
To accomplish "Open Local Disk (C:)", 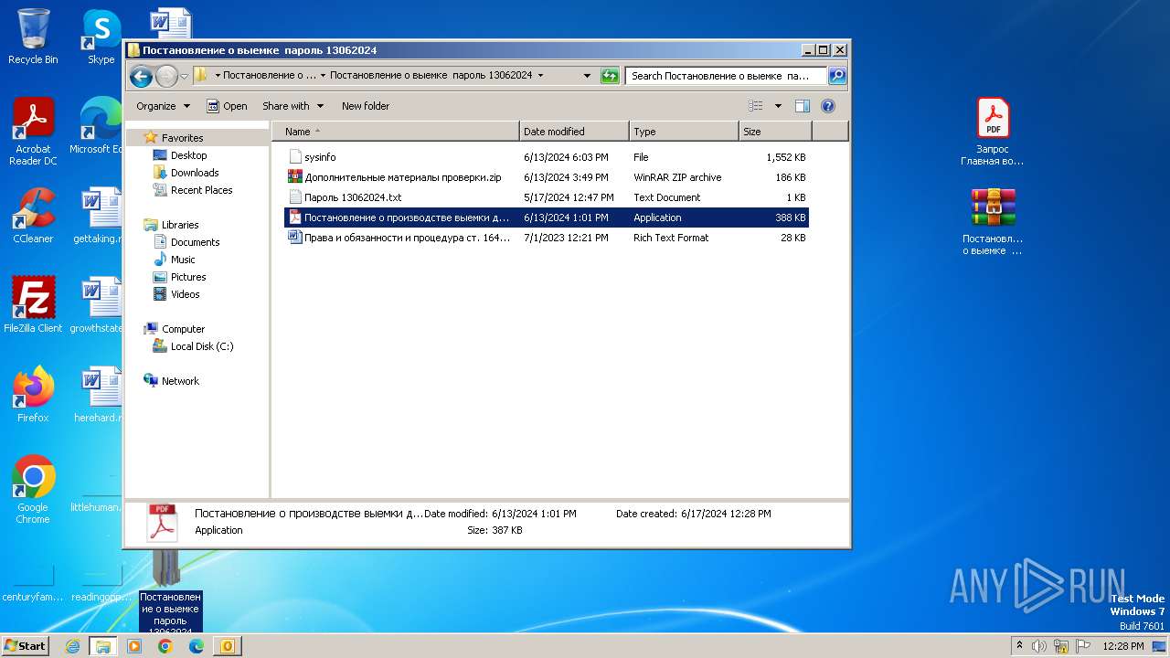I will click(193, 346).
